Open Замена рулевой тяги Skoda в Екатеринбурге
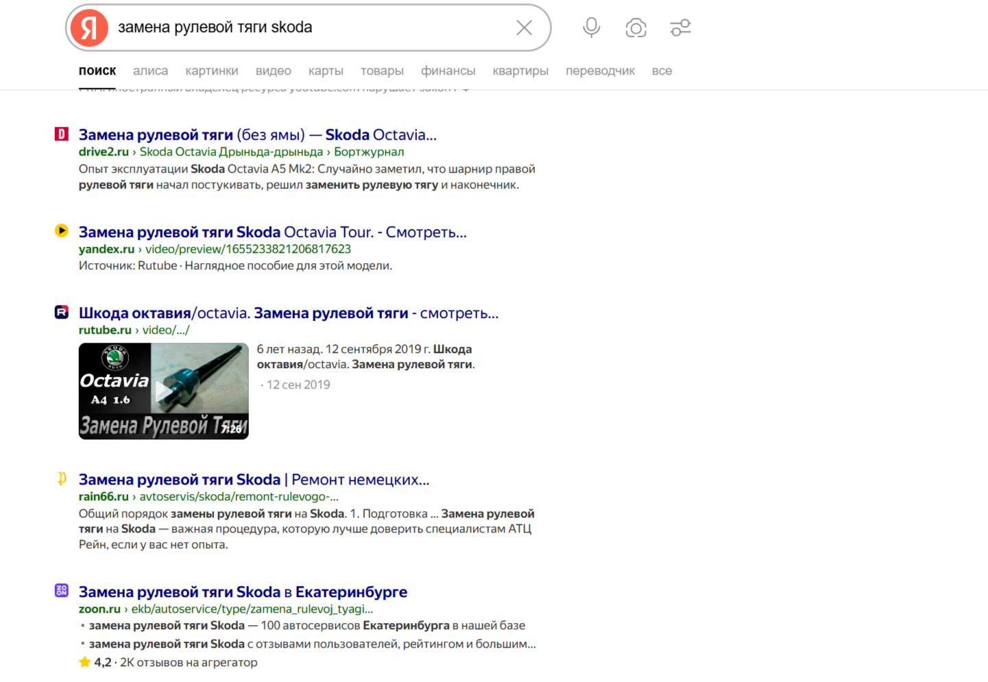 243,592
